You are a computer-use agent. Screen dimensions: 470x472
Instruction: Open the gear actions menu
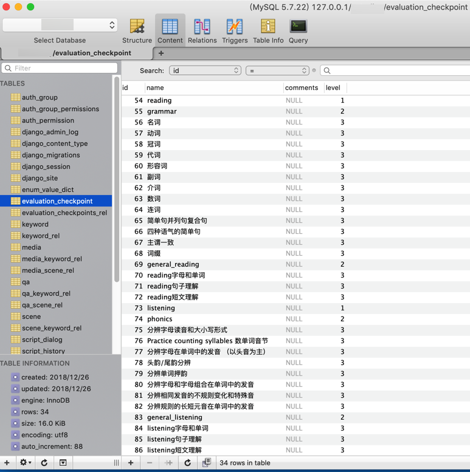tap(25, 463)
